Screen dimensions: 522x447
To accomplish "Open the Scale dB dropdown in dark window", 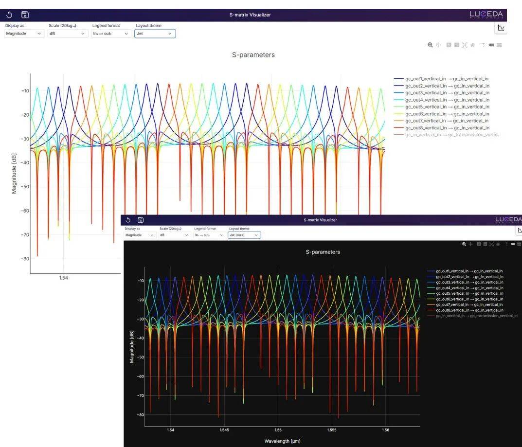I will 175,235.
